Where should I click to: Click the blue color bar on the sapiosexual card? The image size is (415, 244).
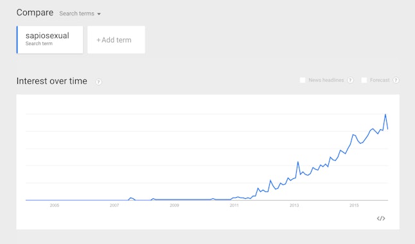click(17, 40)
